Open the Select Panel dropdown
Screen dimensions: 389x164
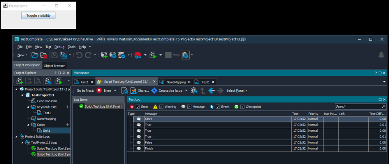(x=237, y=91)
